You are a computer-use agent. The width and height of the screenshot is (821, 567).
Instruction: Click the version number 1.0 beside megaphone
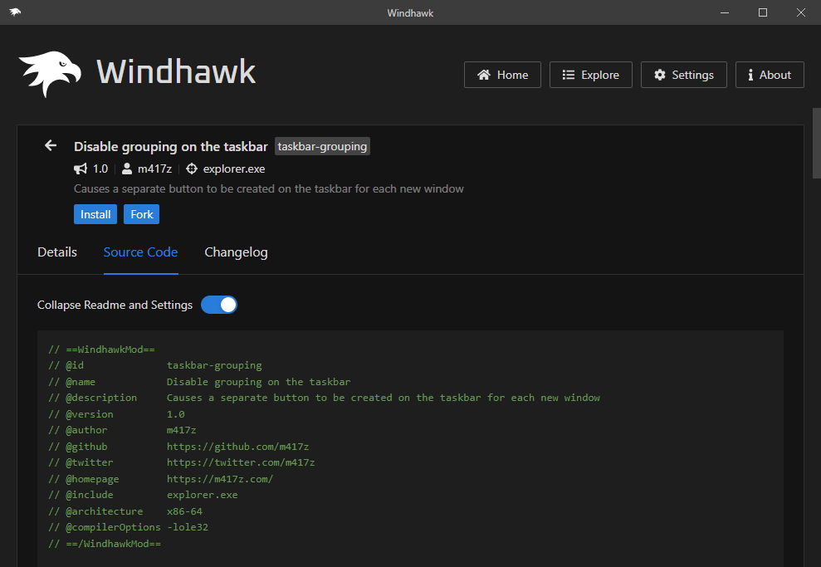coord(100,169)
